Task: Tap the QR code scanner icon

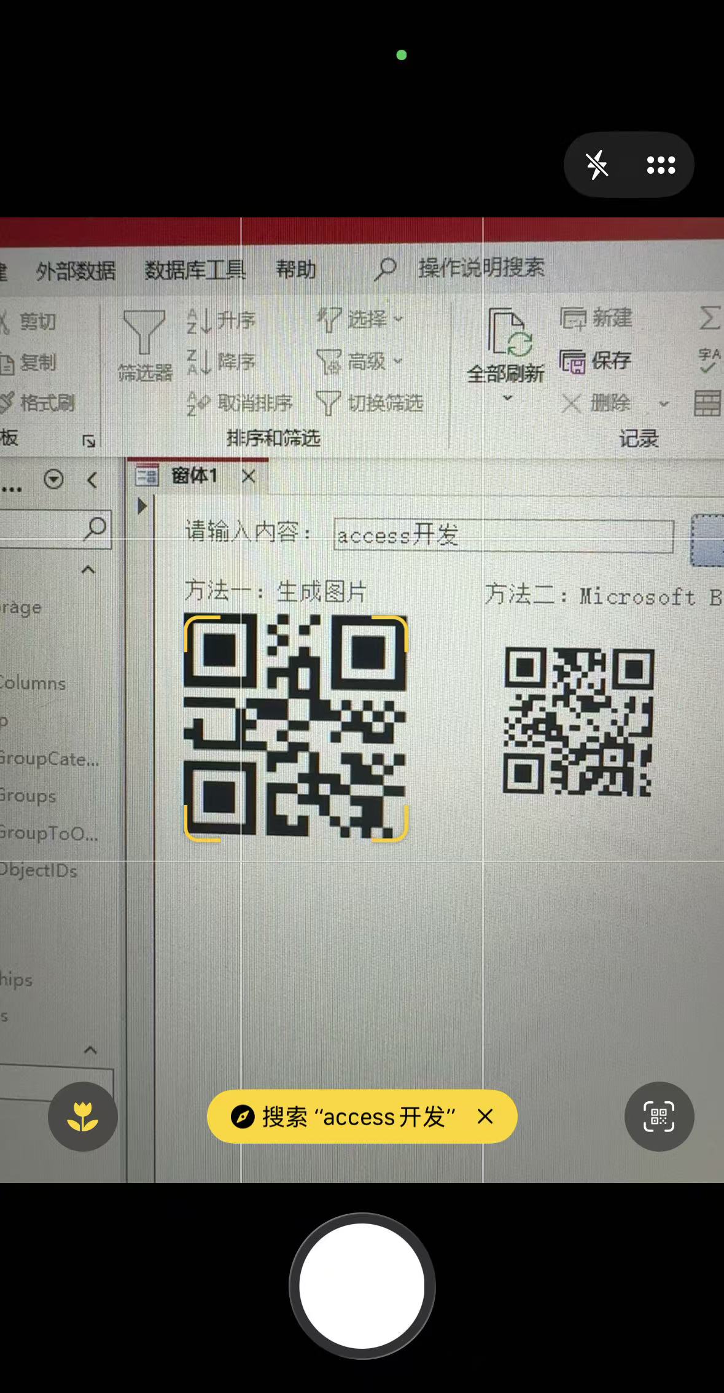Action: point(659,1117)
